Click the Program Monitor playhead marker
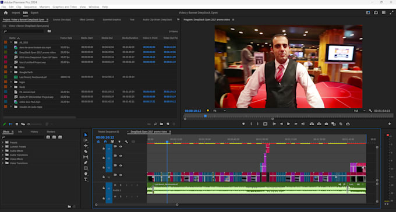 point(206,116)
